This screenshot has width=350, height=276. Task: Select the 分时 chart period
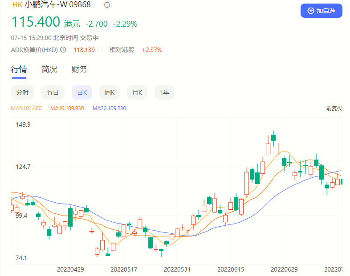(x=23, y=92)
